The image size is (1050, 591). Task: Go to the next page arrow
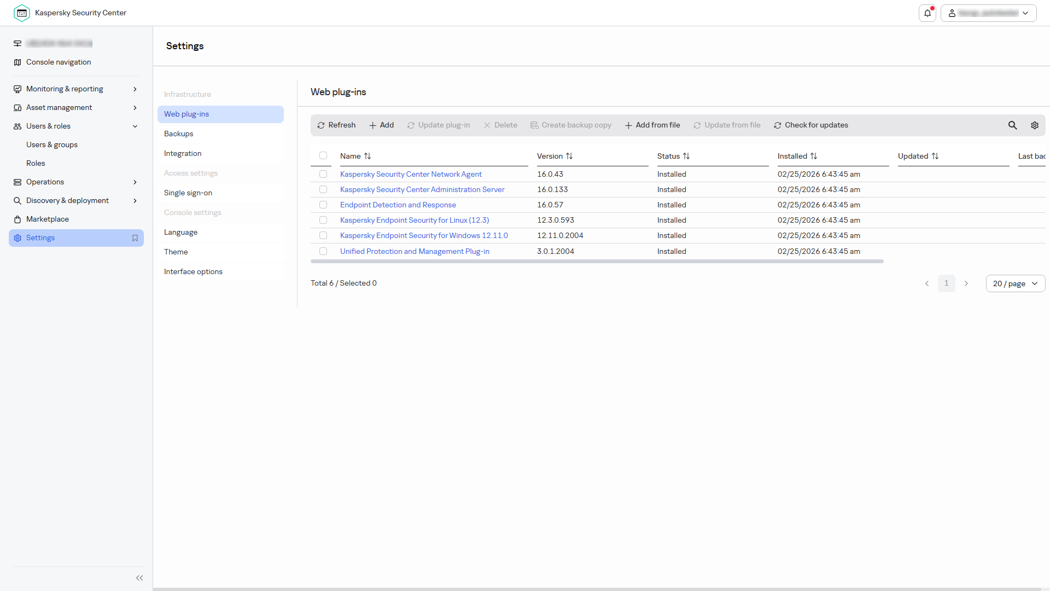tap(966, 283)
